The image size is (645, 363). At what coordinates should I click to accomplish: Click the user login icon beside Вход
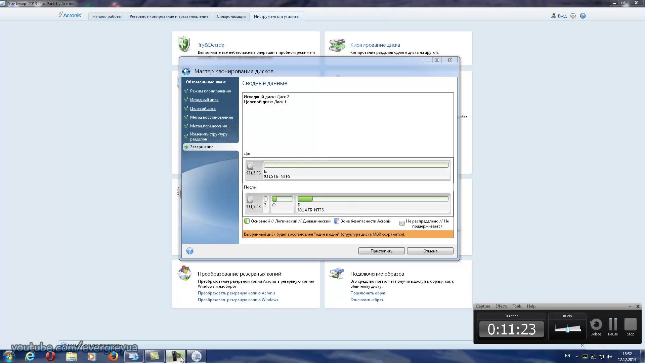click(x=554, y=16)
